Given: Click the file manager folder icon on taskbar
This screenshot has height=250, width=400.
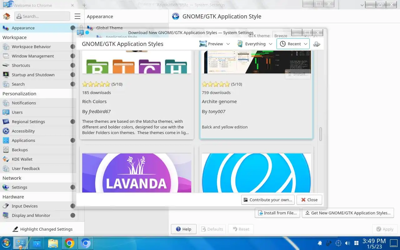Looking at the screenshot, I should [x=53, y=243].
